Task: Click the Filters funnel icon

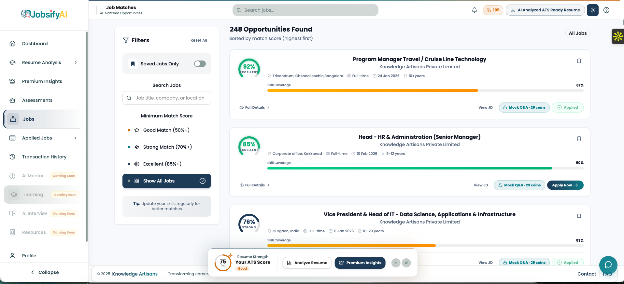Action: [126, 40]
